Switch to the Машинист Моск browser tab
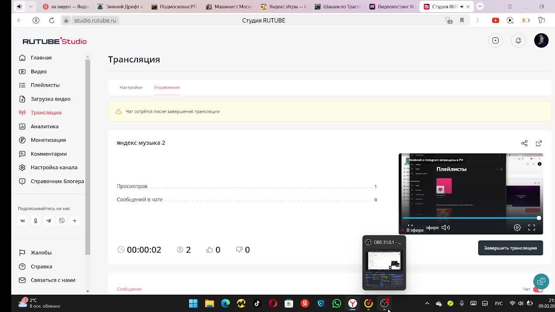Screen dimensions: 555x312 (229, 6)
